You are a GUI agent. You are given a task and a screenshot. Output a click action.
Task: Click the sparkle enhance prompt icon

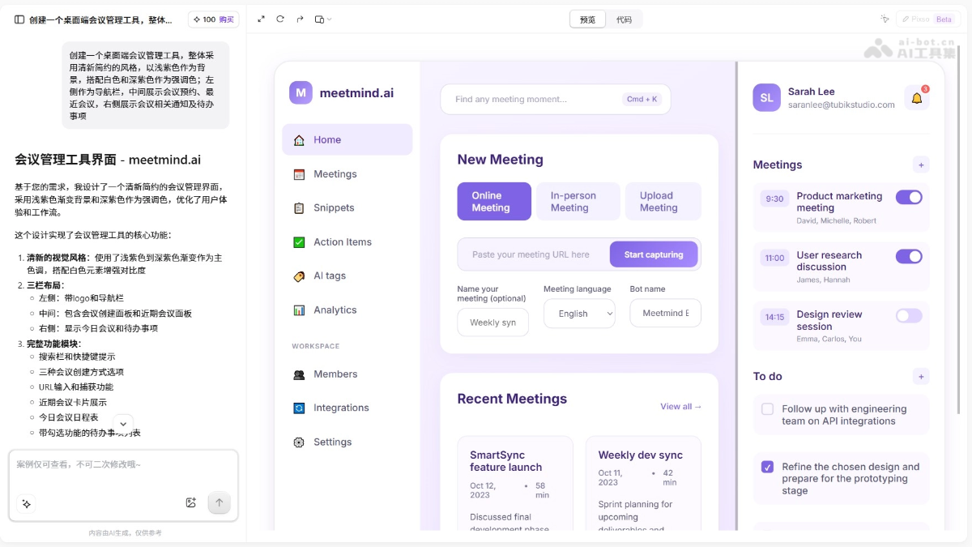(27, 503)
